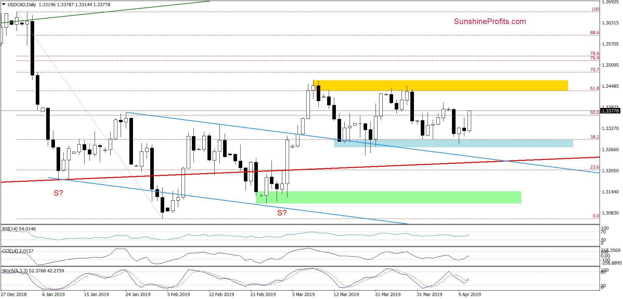623x299 pixels.
Task: Click the Stochastic 20 level label
Action: [x=603, y=286]
